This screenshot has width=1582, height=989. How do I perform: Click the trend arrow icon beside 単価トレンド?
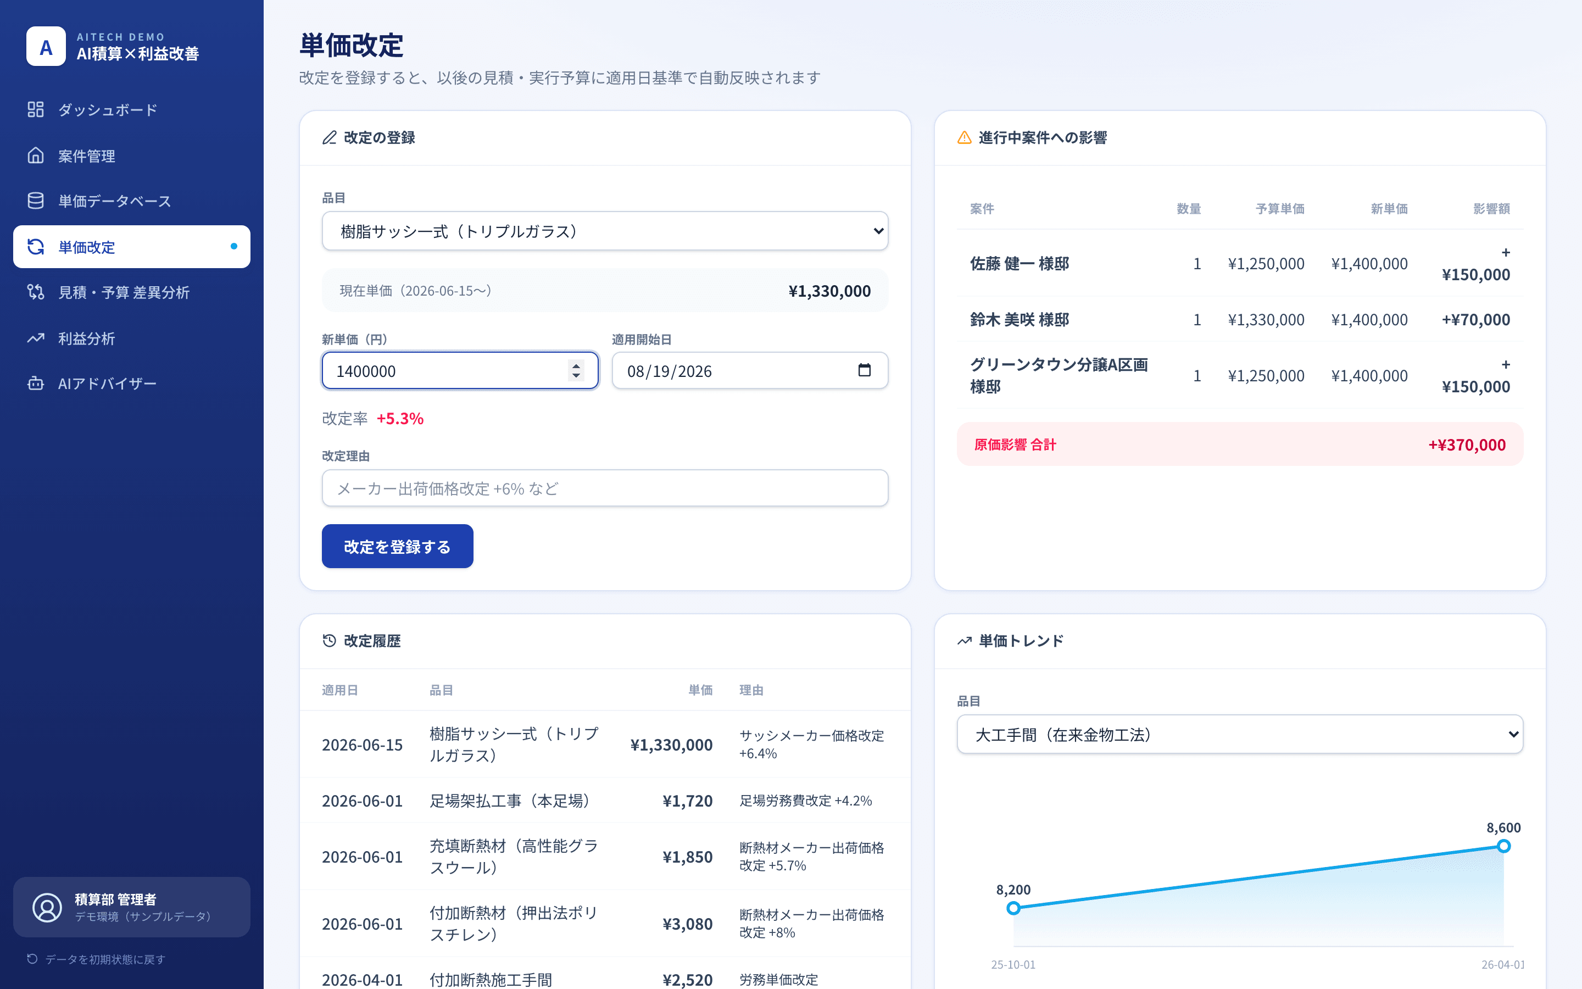(964, 641)
